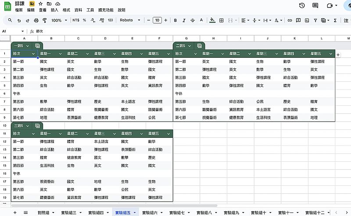The height and width of the screenshot is (216, 351).
Task: Open the 插入 menu
Action: coord(54,10)
